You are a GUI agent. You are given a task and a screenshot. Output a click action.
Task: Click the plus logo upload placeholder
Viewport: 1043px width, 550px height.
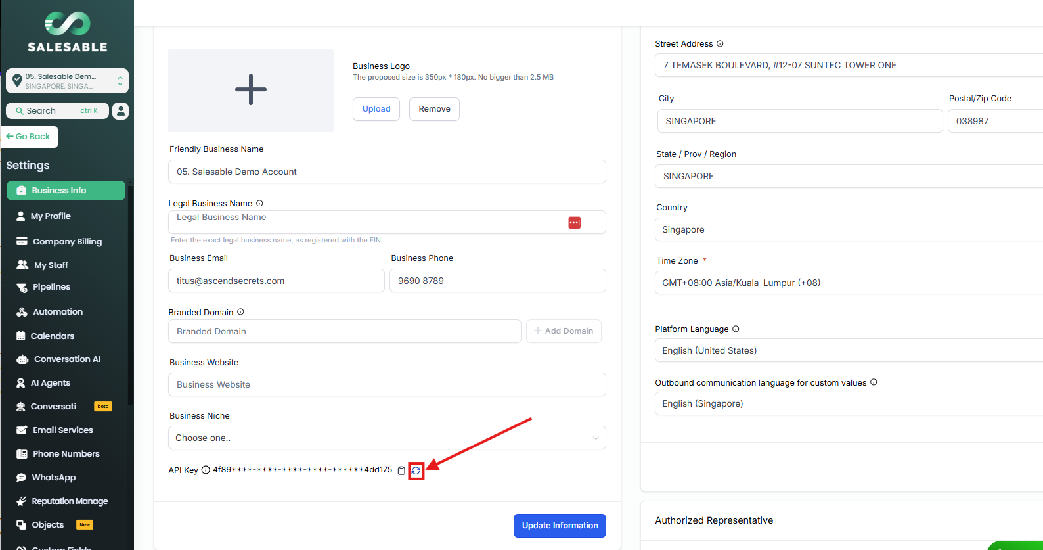pos(251,90)
